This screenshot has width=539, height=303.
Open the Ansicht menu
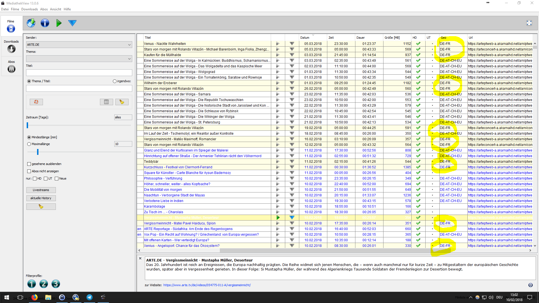point(55,9)
